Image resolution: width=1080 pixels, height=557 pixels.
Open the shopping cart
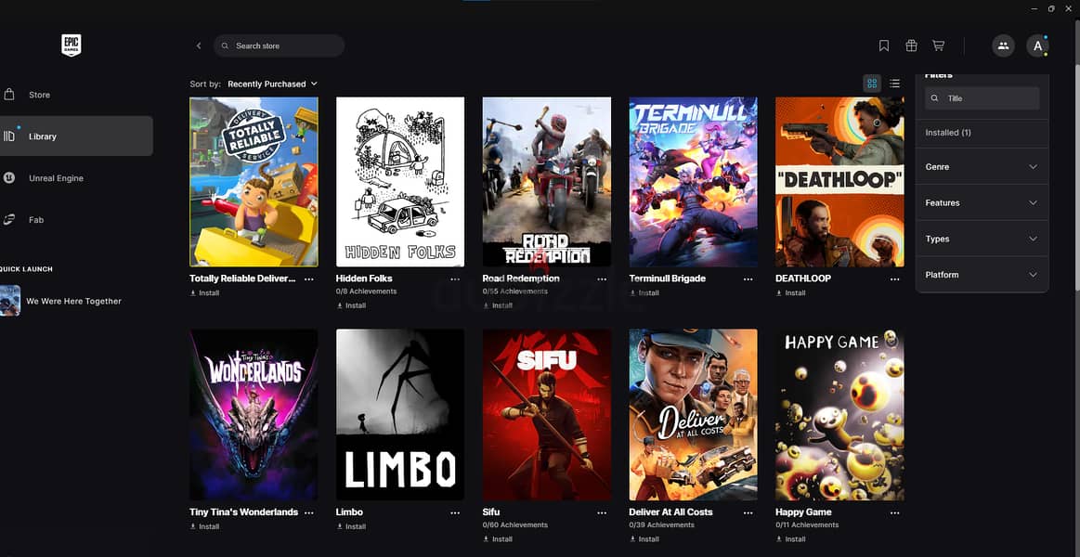coord(938,45)
